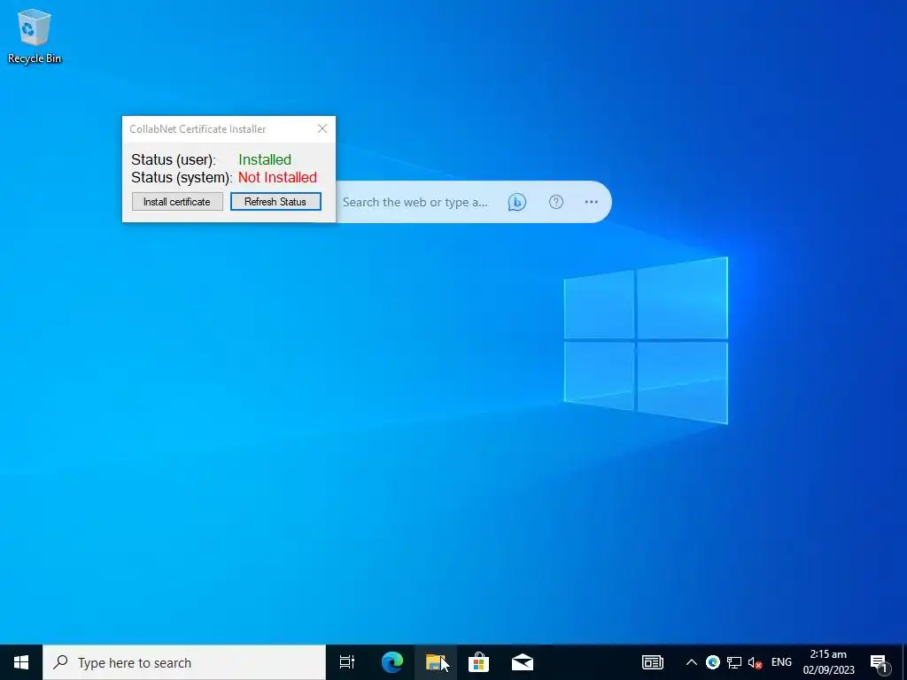Image resolution: width=907 pixels, height=680 pixels.
Task: Open News and interests widget icon
Action: click(x=653, y=662)
